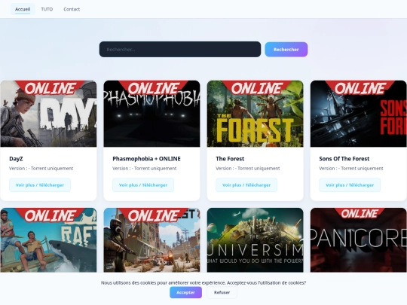Click Voir plus / Télécharger for The Forest
This screenshot has width=407, height=305.
(x=246, y=185)
